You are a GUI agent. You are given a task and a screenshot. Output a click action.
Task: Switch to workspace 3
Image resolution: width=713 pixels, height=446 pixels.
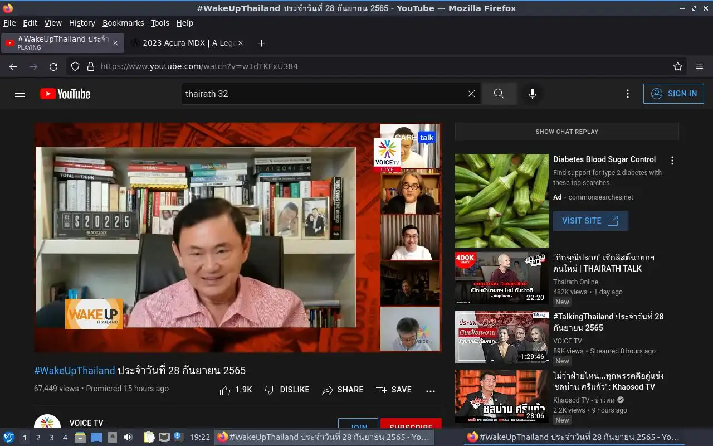[52, 438]
